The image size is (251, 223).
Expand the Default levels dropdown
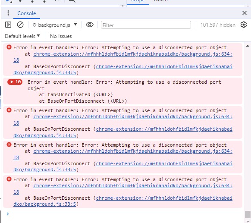click(22, 36)
